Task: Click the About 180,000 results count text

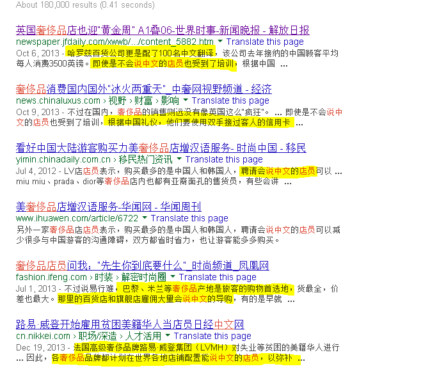Action: [x=85, y=5]
